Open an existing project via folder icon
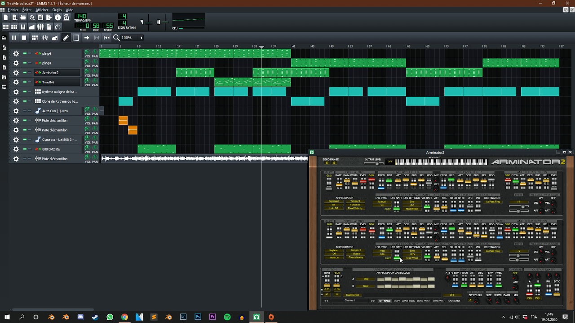The image size is (575, 323). click(23, 17)
